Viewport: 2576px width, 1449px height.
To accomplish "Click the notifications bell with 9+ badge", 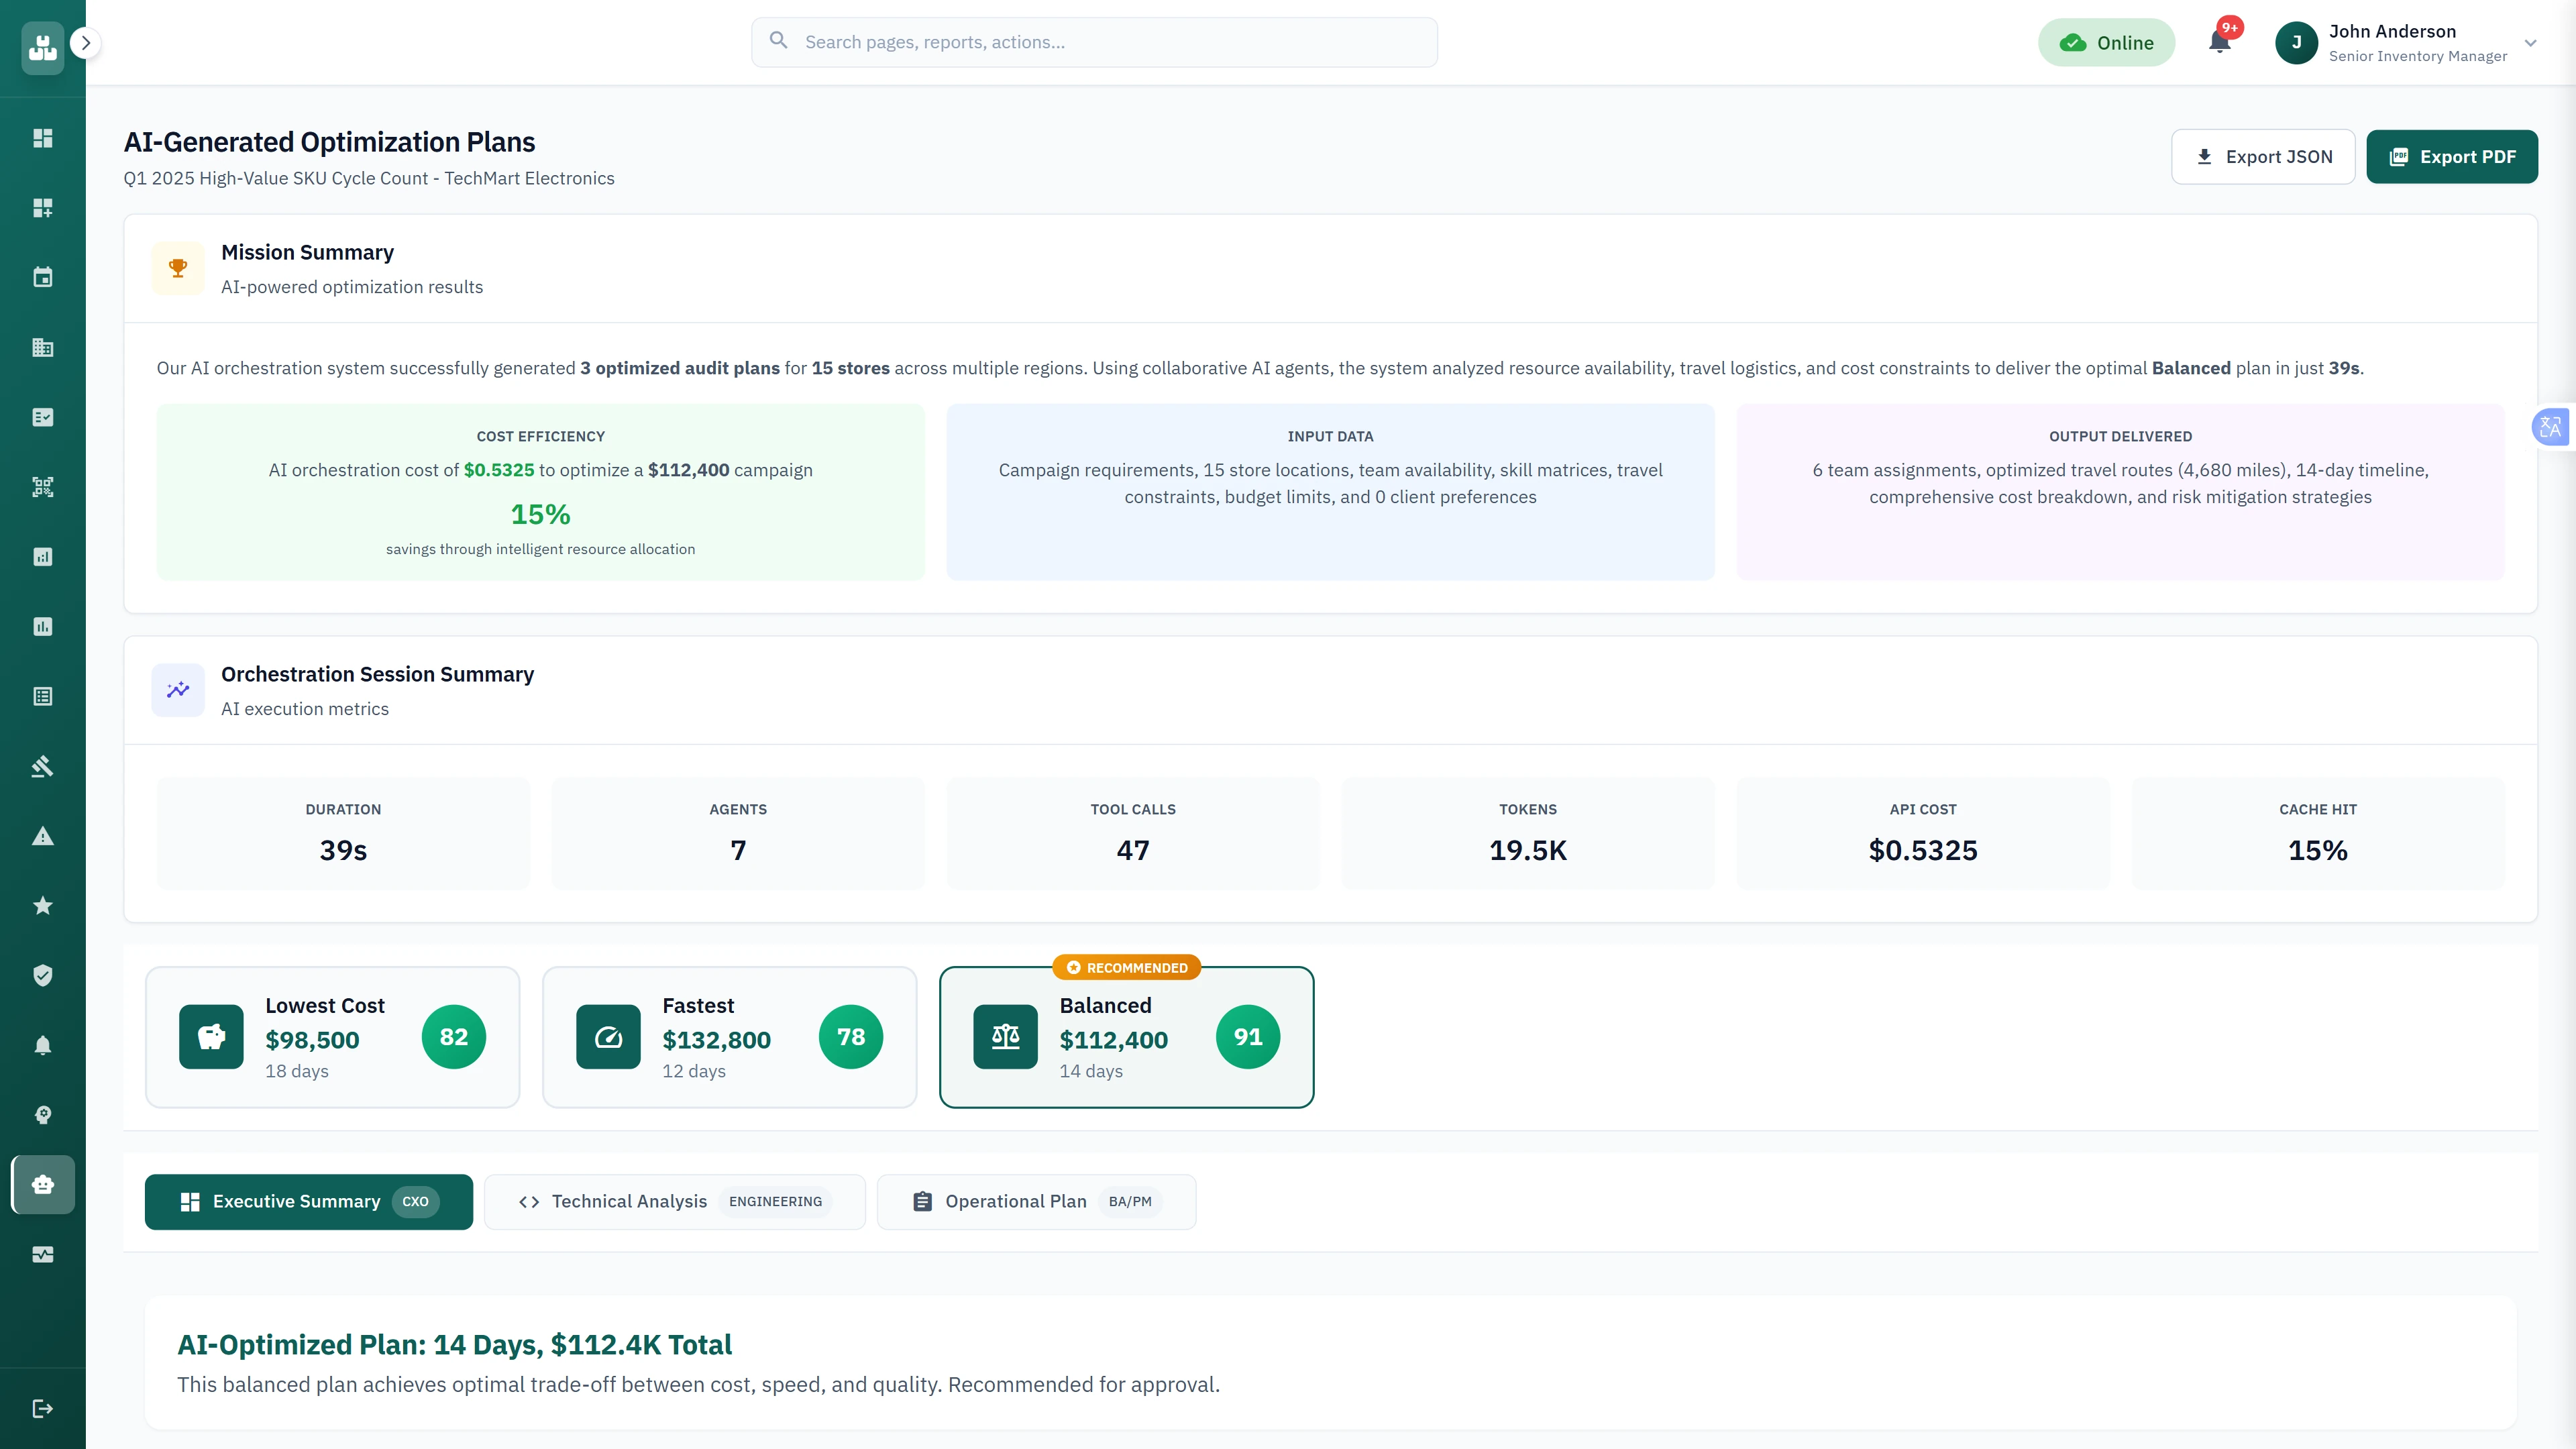I will coord(2220,42).
